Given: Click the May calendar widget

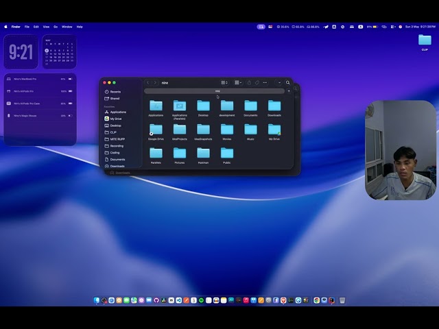Looking at the screenshot, I should click(60, 52).
